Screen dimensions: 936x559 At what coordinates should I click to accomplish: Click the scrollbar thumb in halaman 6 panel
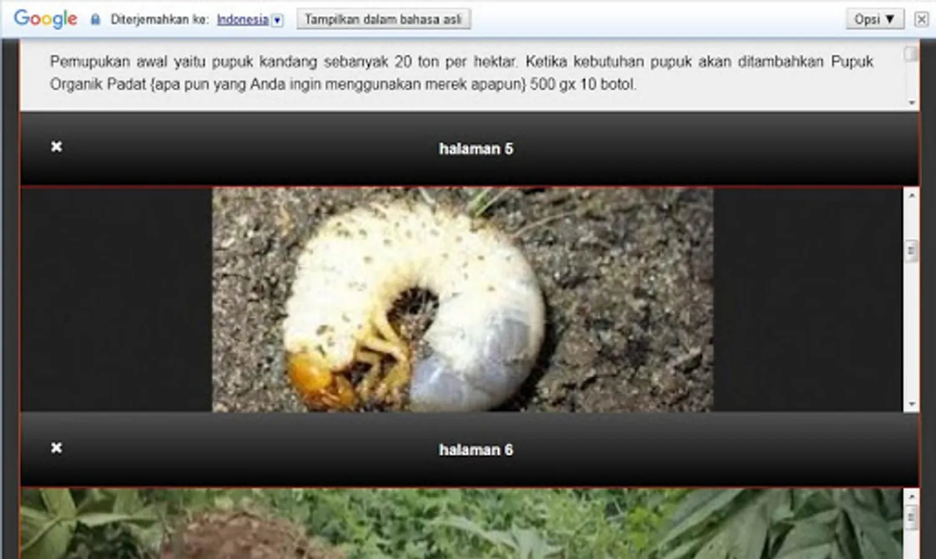pyautogui.click(x=911, y=517)
